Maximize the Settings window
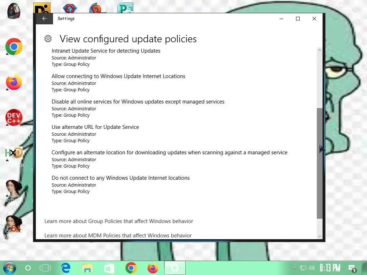The width and height of the screenshot is (367, 275). [298, 19]
